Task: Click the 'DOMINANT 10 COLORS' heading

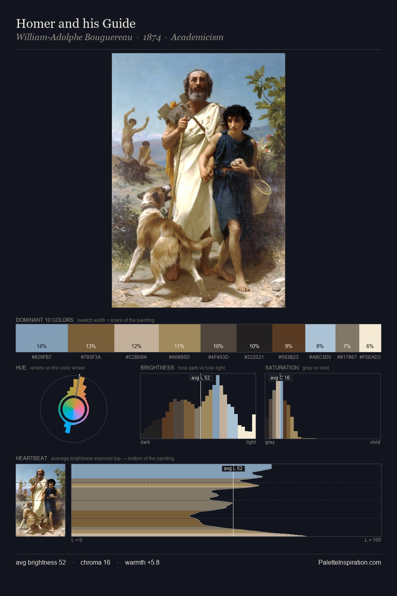Action: click(44, 320)
